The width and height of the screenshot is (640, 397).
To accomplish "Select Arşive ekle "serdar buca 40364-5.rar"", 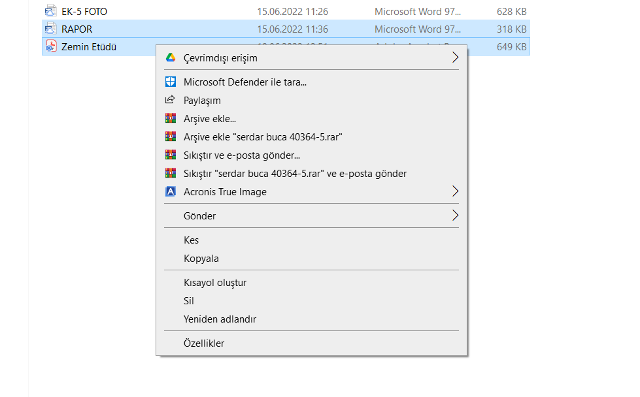I will click(311, 137).
